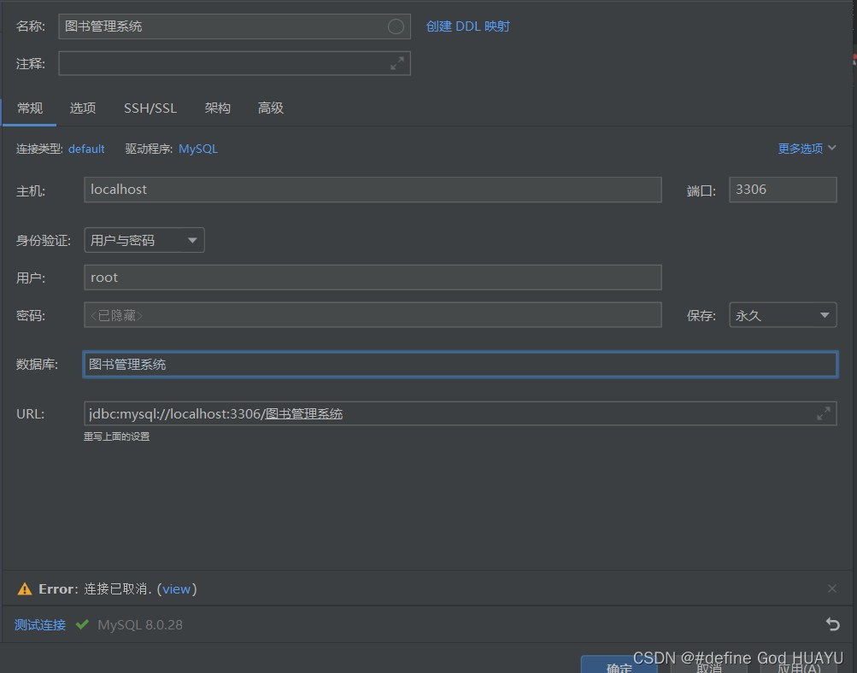Click the warning triangle on the error bar
857x673 pixels.
pyautogui.click(x=24, y=588)
